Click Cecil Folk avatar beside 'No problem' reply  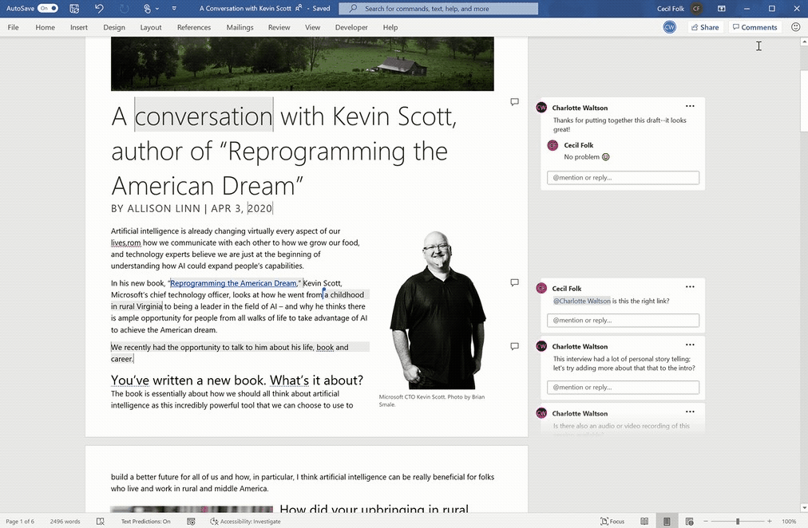click(553, 145)
